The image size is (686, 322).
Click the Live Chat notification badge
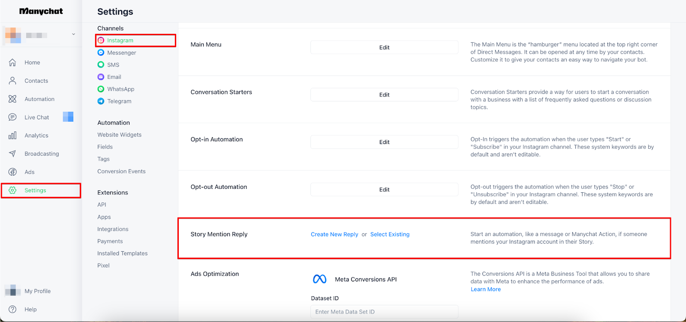point(68,116)
